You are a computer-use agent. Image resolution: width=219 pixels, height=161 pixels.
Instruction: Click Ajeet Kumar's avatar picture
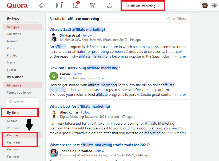pyautogui.click(x=54, y=115)
